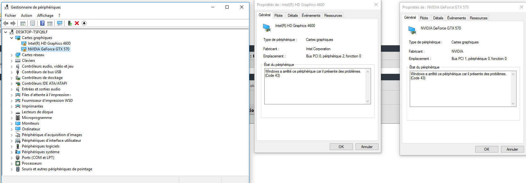The image size is (526, 183).
Task: Click the Processeurs category icon
Action: click(x=18, y=163)
